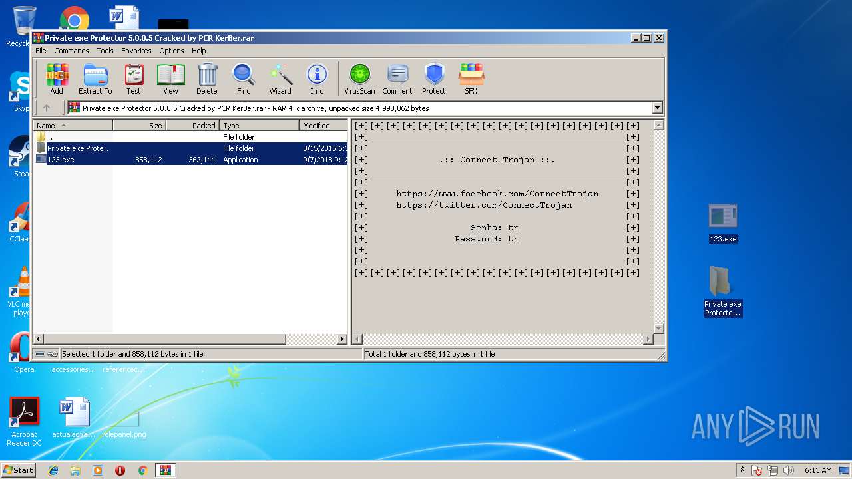Open Windows Media Player in the taskbar
Viewport: 852px width, 479px height.
pyautogui.click(x=98, y=470)
